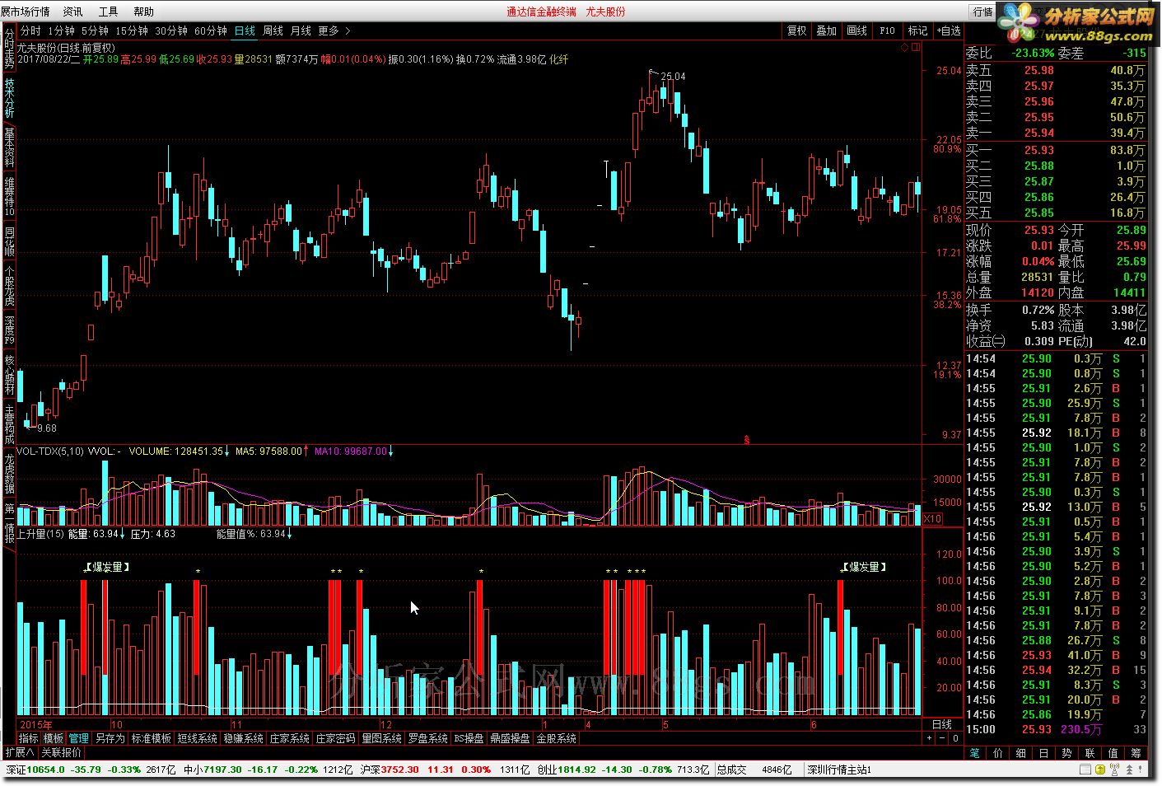Reset chart zoom with the 0 button
This screenshot has height=786, width=1162.
point(955,739)
